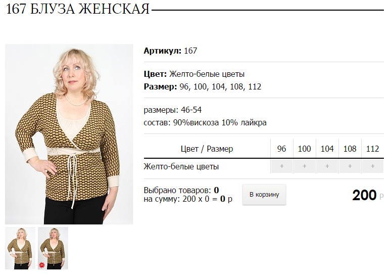391x274 pixels.
Task: Add size 100 of Желто-белые цветы
Action: coord(305,166)
